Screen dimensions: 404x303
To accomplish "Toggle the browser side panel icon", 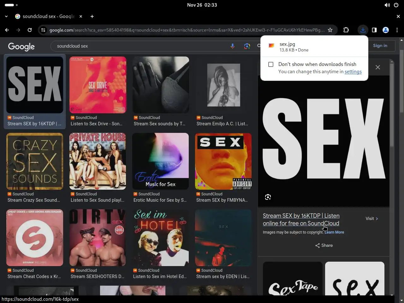I will 374,30.
